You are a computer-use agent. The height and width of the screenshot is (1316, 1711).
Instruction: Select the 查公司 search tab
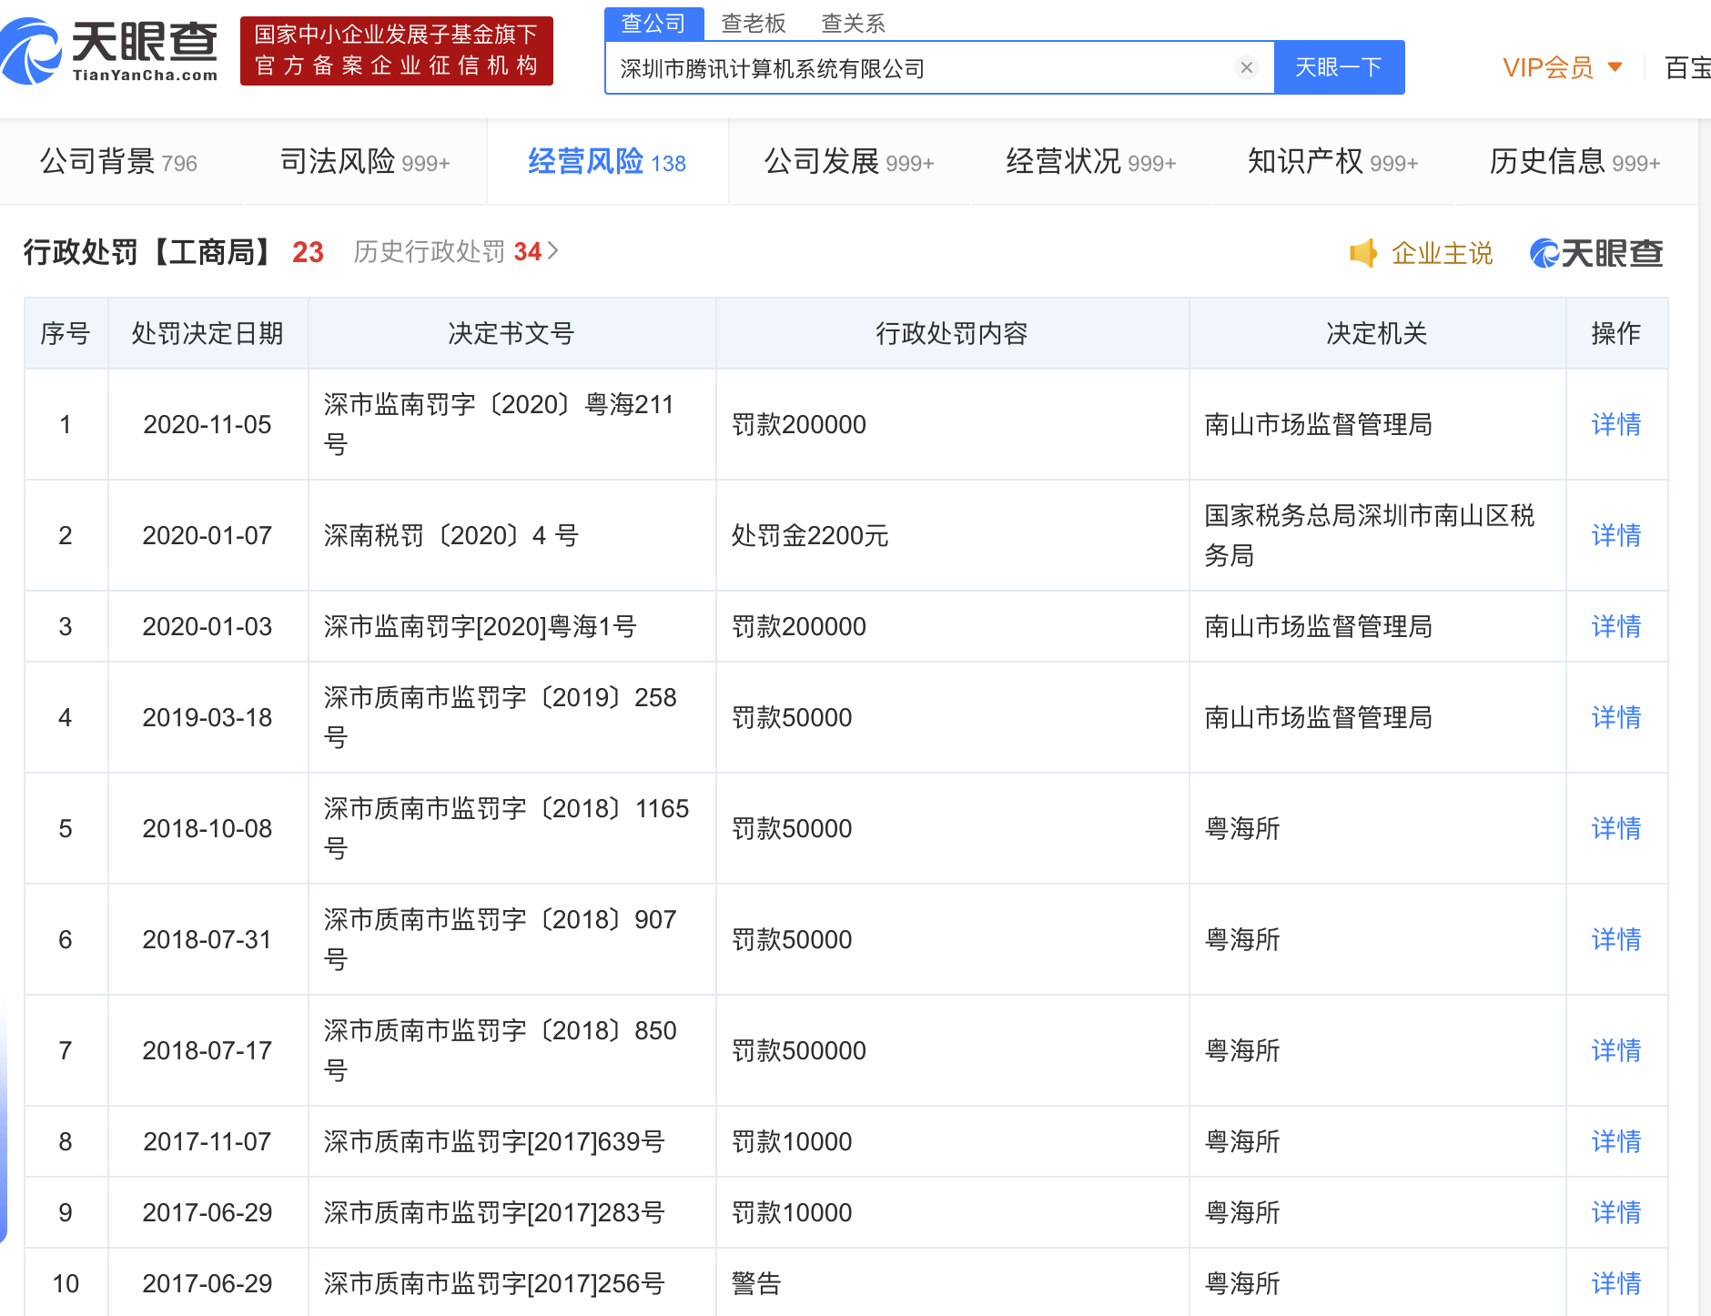pos(653,24)
